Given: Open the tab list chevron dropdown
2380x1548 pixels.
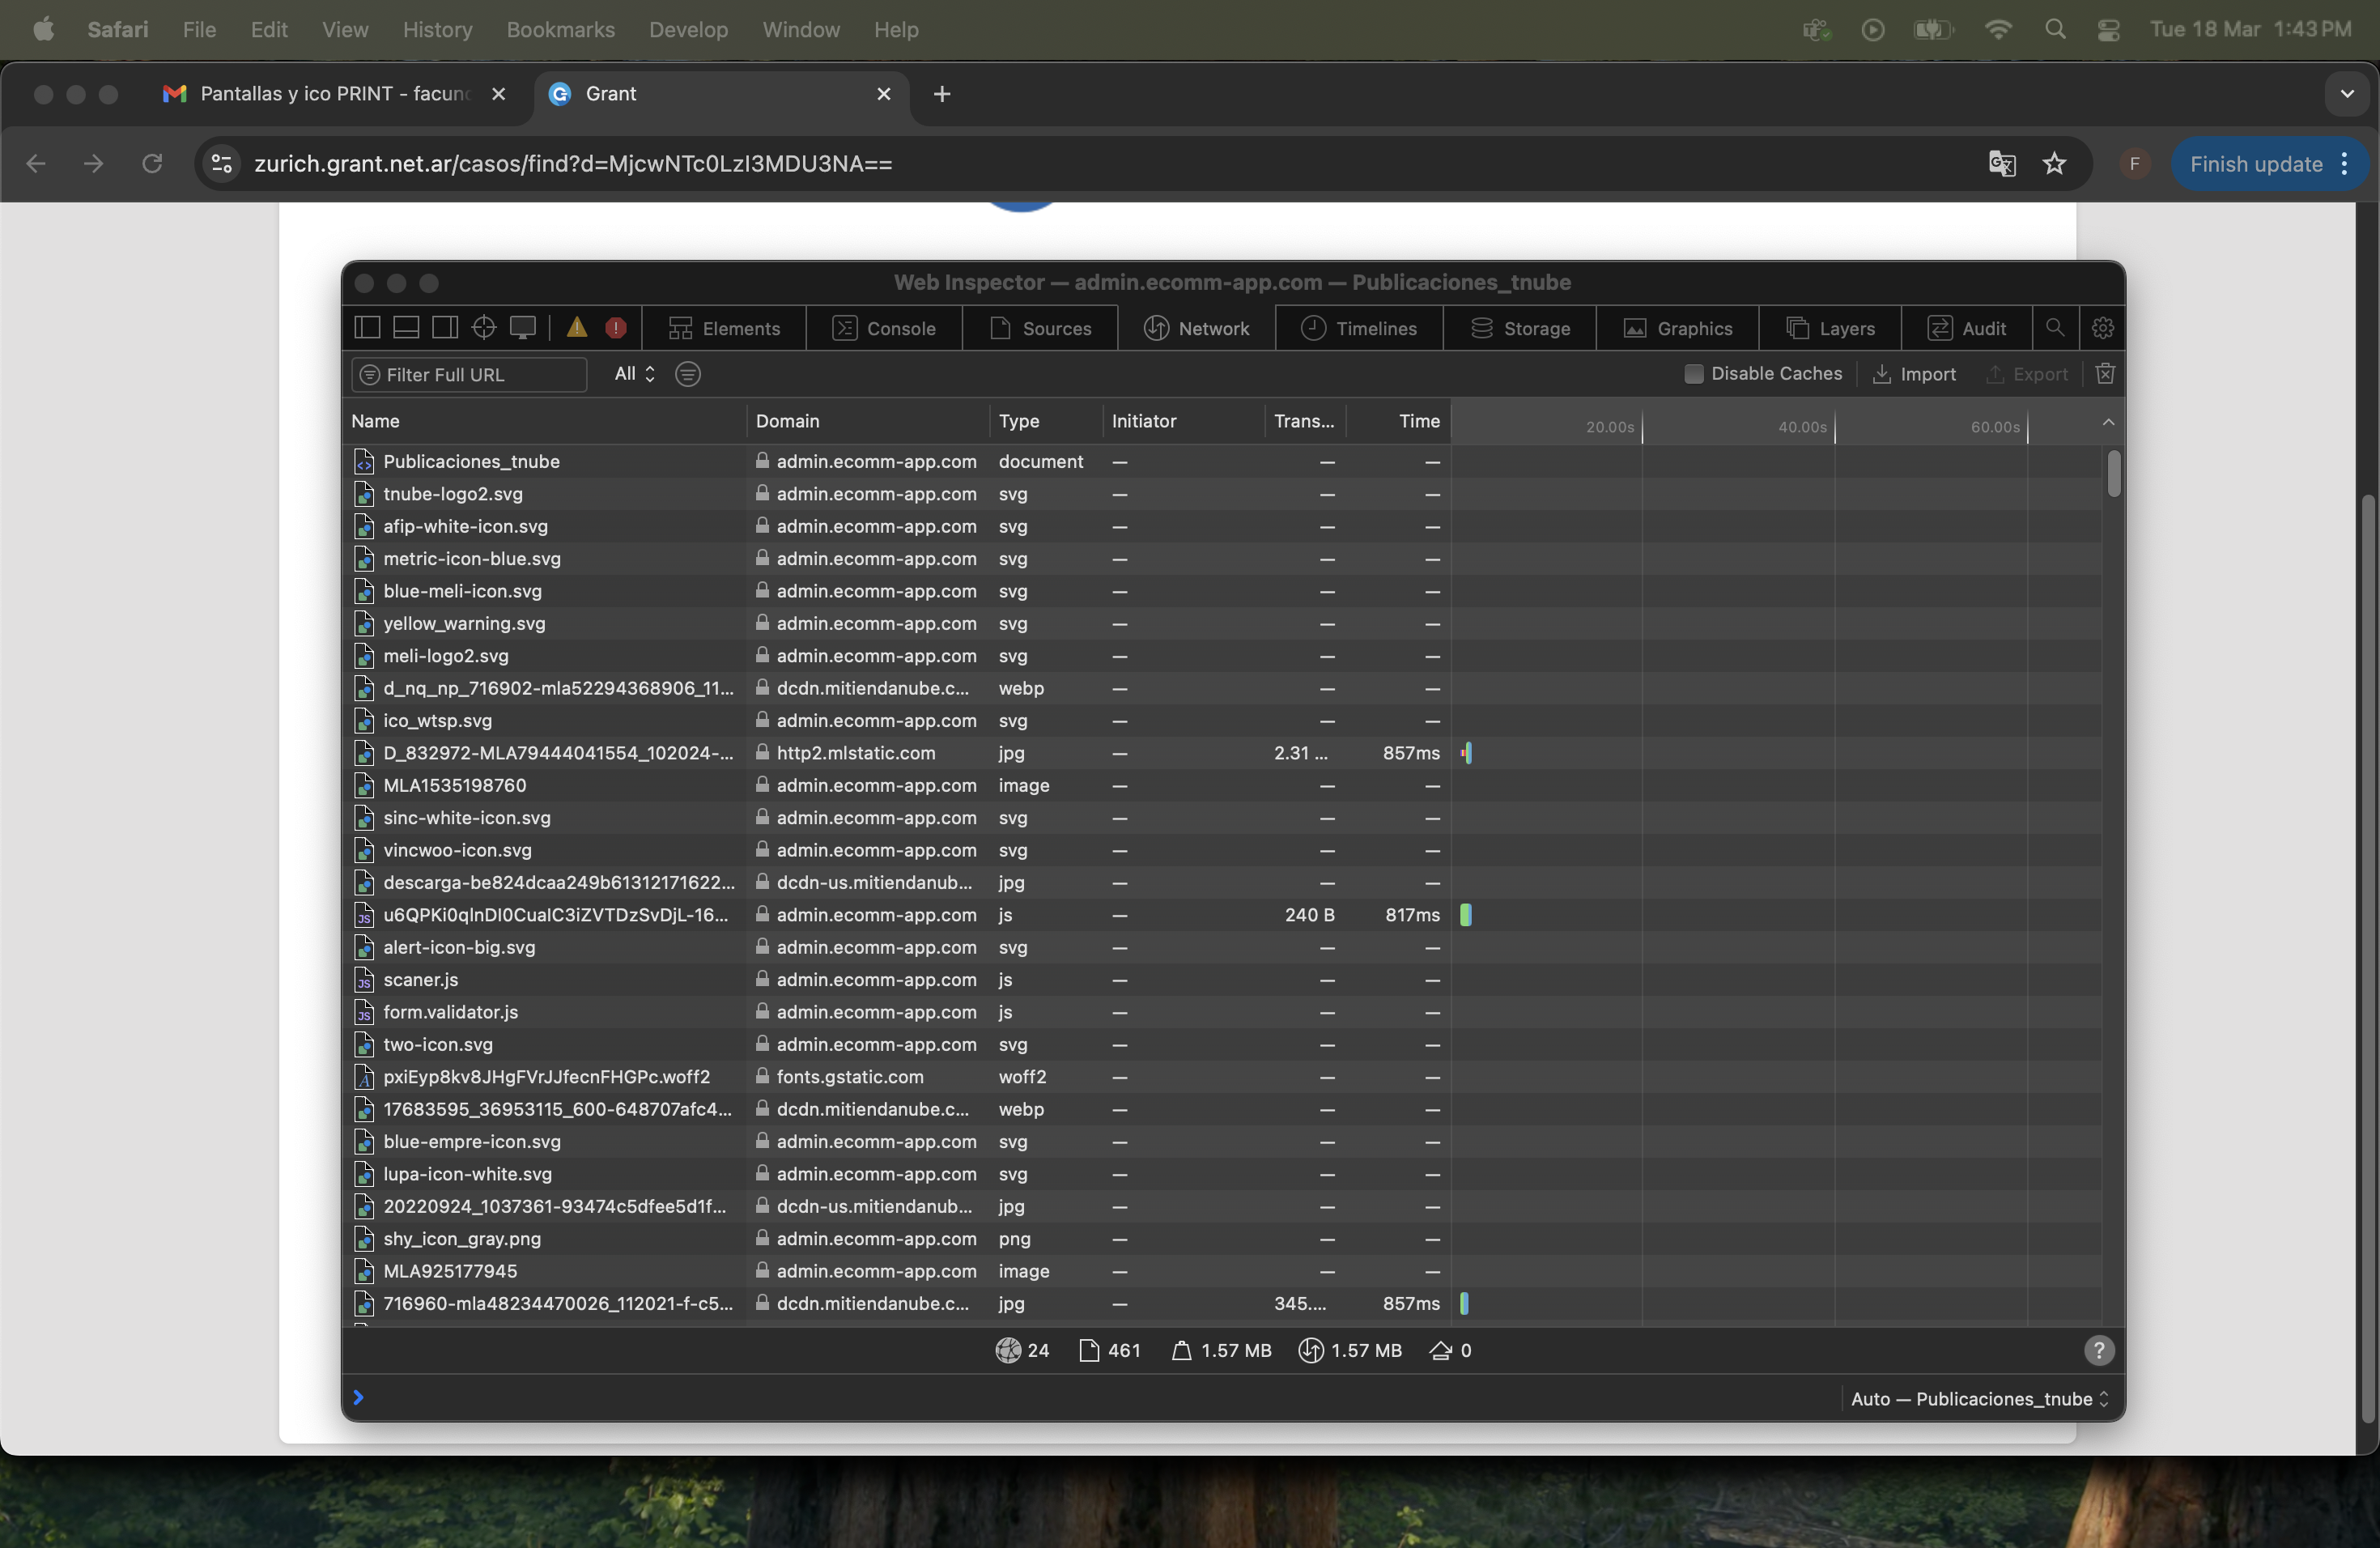Looking at the screenshot, I should pyautogui.click(x=2346, y=93).
